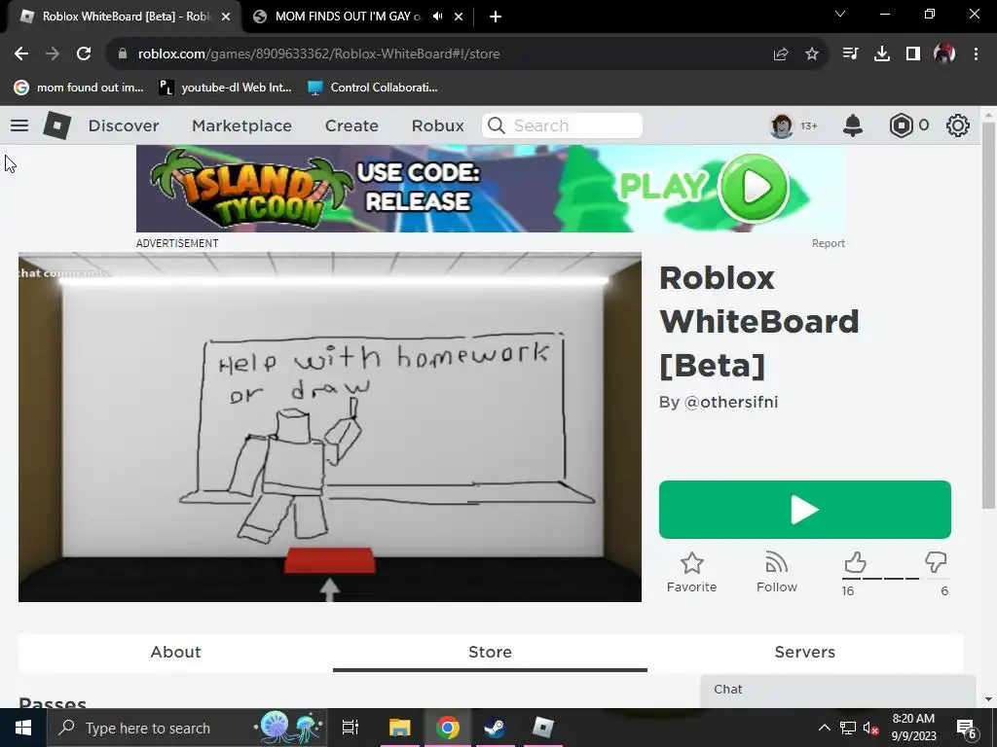The width and height of the screenshot is (997, 747).
Task: Switch to the MOM FINDS OUT tab
Action: [348, 17]
